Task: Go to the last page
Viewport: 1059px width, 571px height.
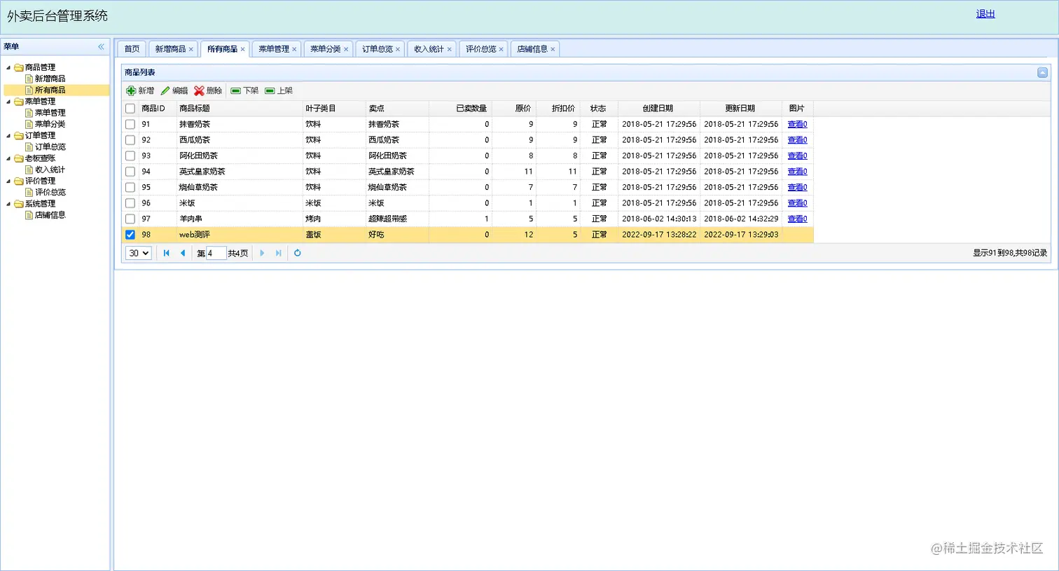Action: click(x=278, y=253)
